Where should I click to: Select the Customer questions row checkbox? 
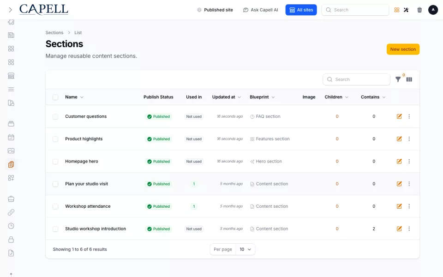55,116
